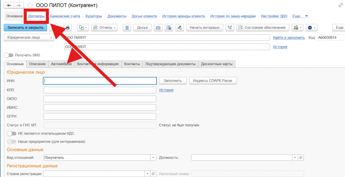Expand the Вид отношений dropdown
The image size is (345, 177).
[x=153, y=157]
